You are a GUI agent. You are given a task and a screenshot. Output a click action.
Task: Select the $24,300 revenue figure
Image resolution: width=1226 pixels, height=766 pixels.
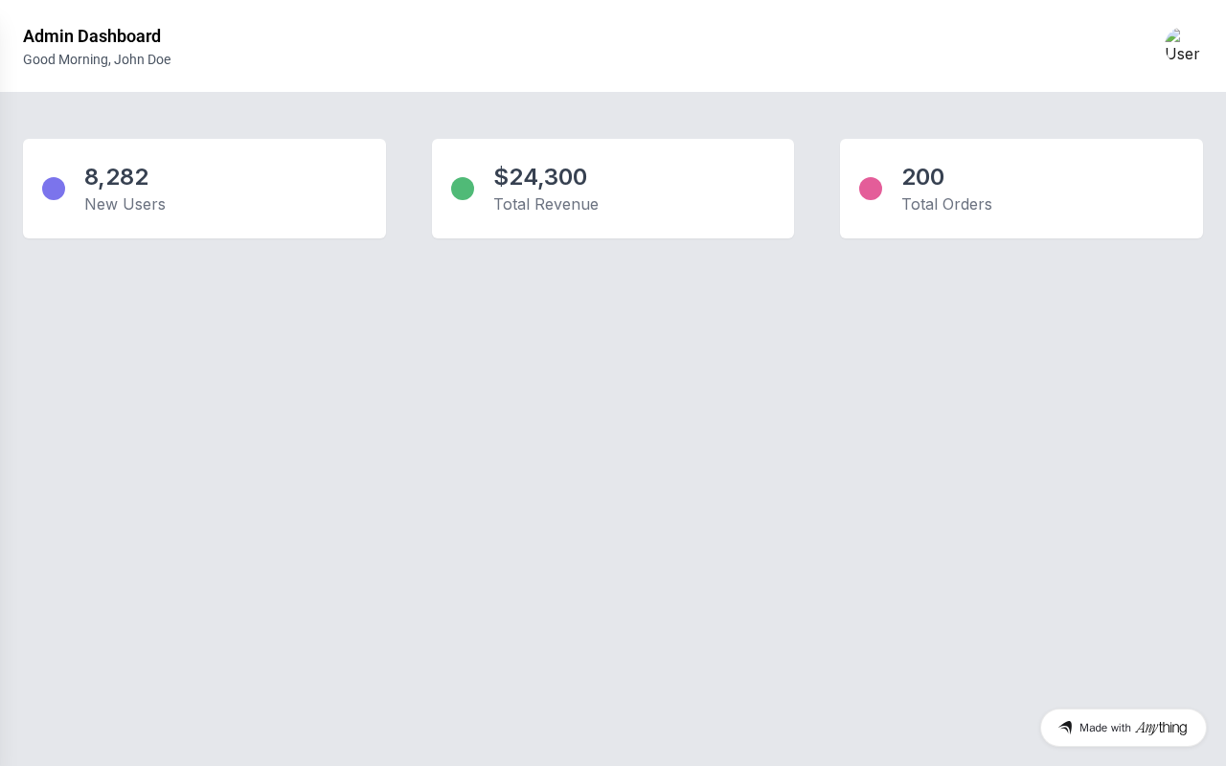(x=540, y=177)
